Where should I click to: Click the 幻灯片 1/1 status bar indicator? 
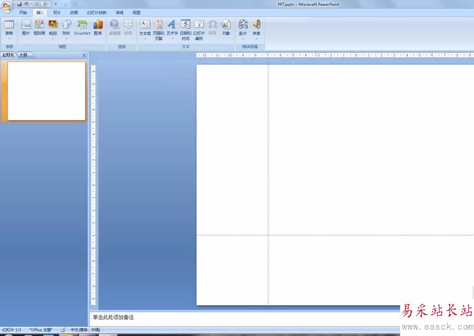click(12, 330)
